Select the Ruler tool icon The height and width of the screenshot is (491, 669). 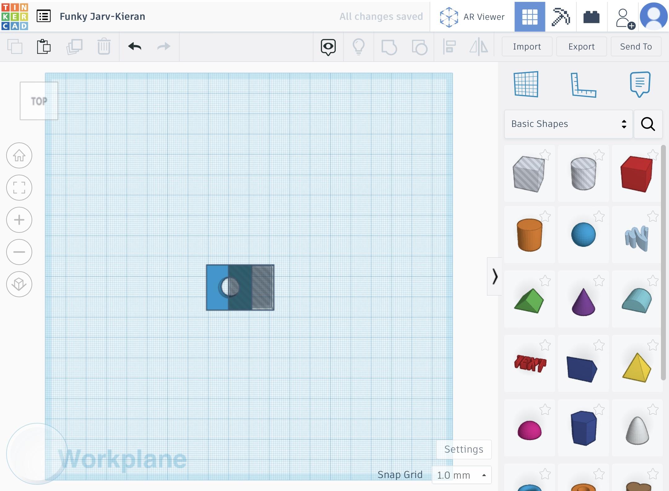[583, 85]
